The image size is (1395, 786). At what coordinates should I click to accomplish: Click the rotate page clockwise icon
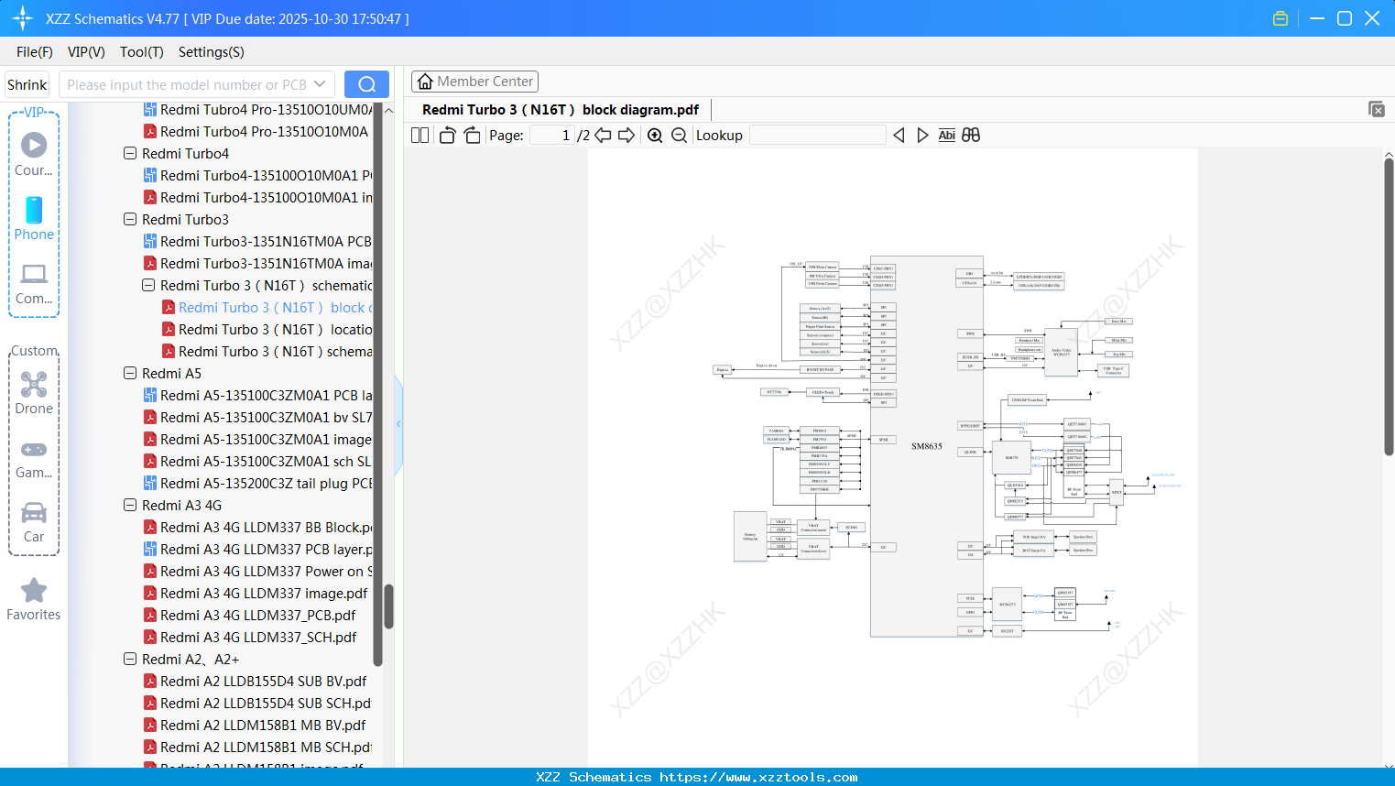tap(471, 135)
